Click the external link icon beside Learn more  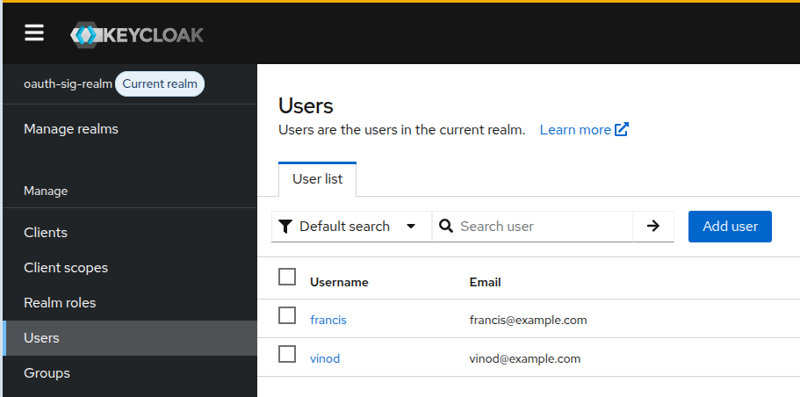click(622, 130)
